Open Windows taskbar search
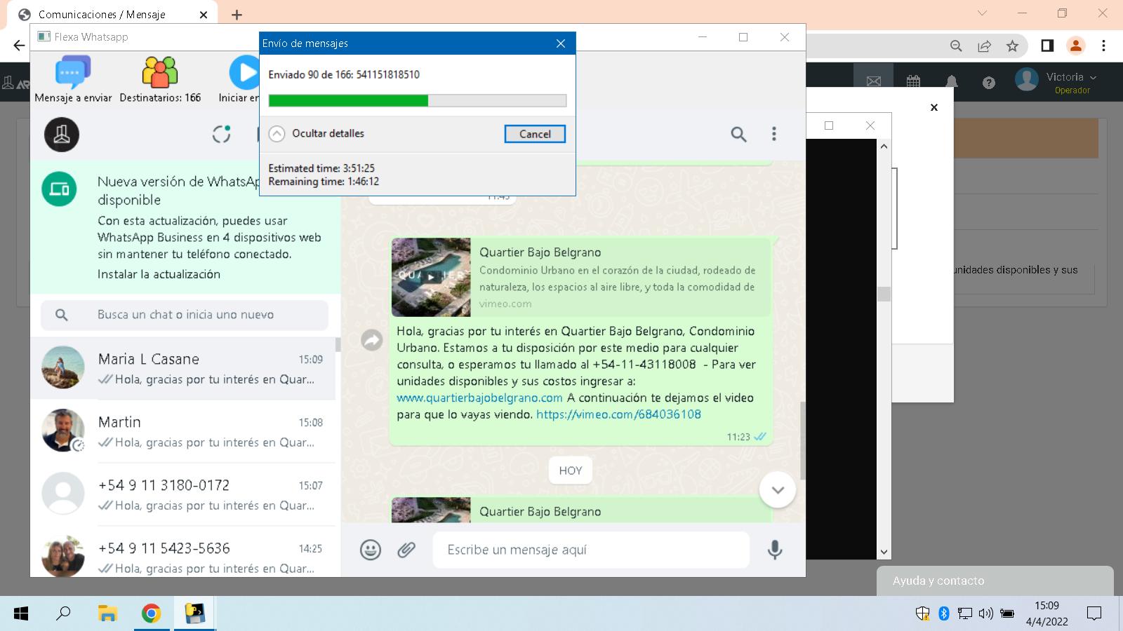This screenshot has height=631, width=1123. coord(63,613)
